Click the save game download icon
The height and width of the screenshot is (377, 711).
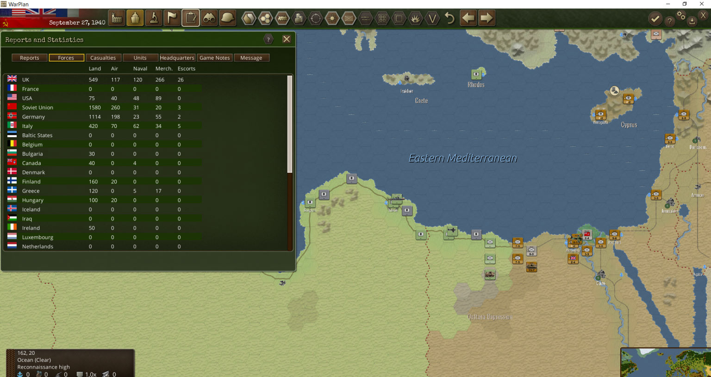[692, 21]
